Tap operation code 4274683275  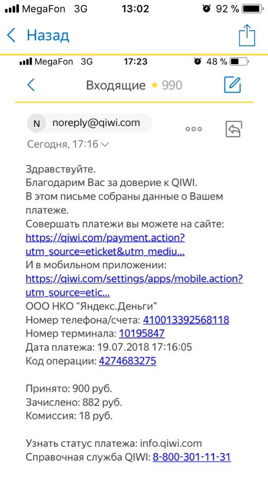click(128, 361)
